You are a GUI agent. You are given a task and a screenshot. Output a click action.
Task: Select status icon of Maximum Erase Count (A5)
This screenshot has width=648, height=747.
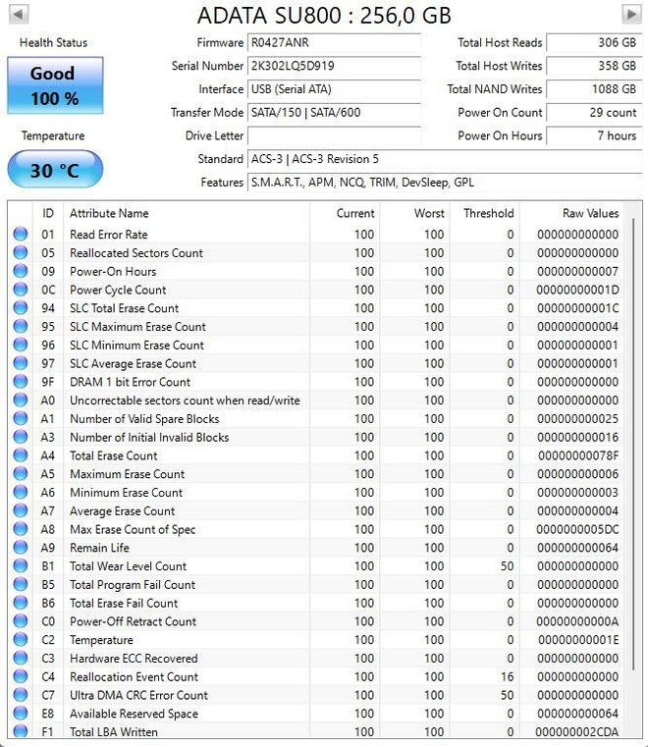21,474
